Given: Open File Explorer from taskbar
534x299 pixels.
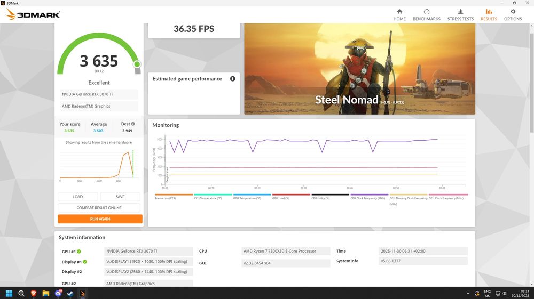Looking at the screenshot, I should 45,293.
